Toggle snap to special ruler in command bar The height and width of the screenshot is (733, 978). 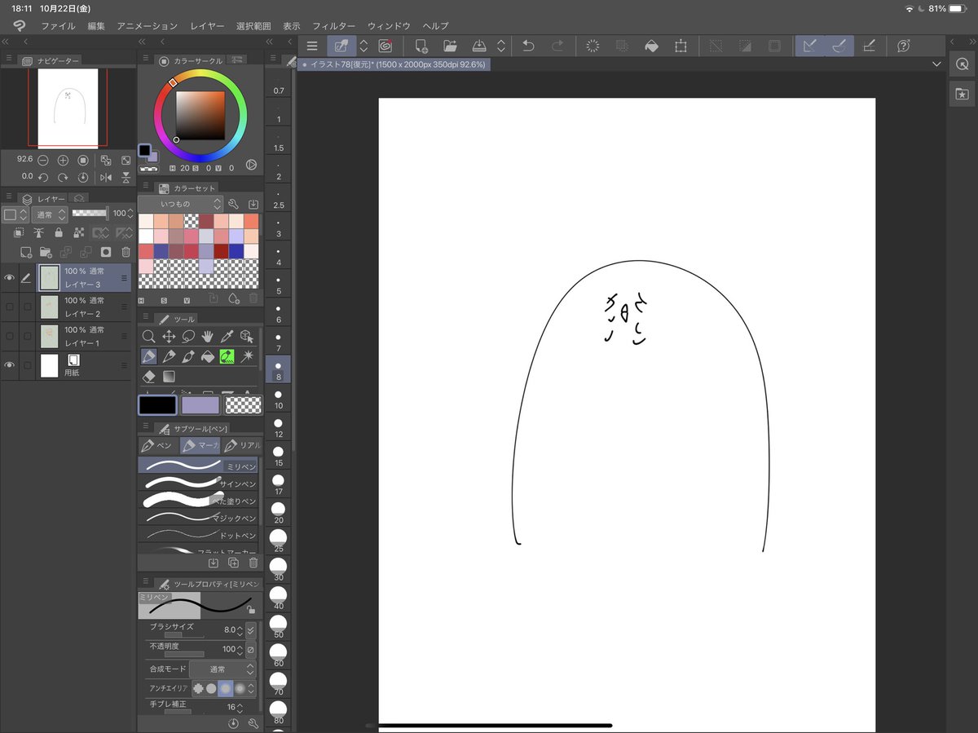(x=839, y=46)
